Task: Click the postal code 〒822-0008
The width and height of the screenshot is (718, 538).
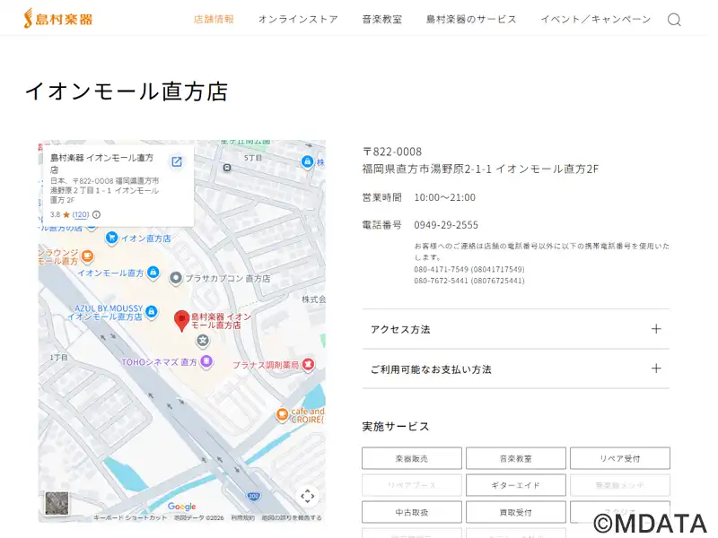Action: 392,152
